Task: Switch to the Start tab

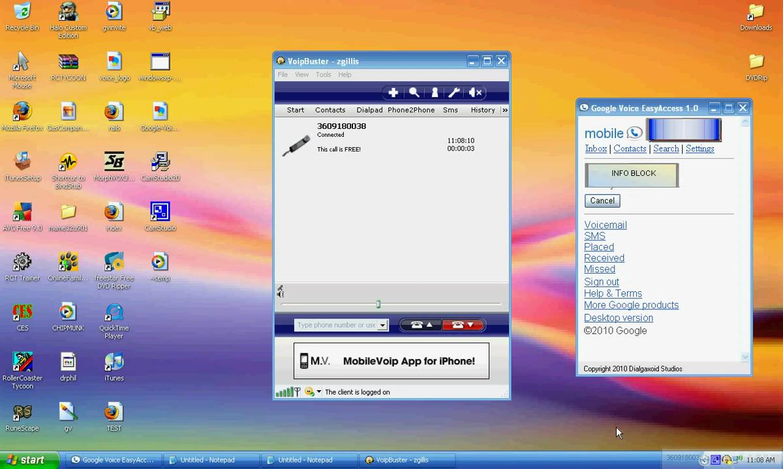Action: [x=296, y=110]
